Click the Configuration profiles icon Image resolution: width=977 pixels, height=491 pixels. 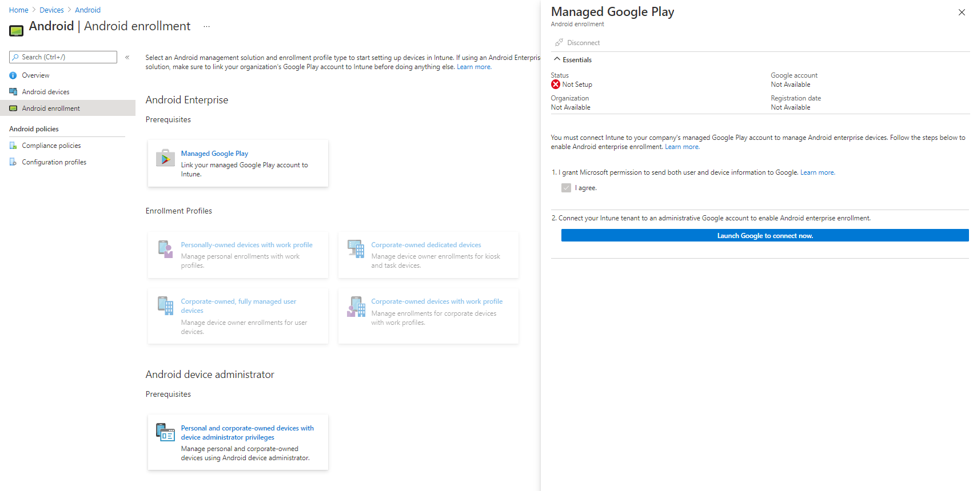click(x=13, y=162)
